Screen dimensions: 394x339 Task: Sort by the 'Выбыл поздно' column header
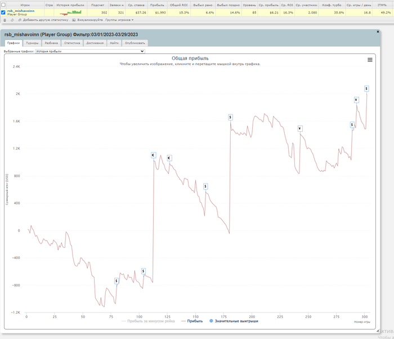(229, 5)
